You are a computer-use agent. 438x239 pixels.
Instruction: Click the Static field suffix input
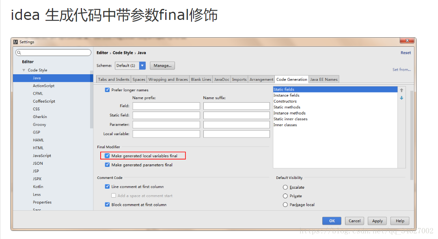point(237,115)
